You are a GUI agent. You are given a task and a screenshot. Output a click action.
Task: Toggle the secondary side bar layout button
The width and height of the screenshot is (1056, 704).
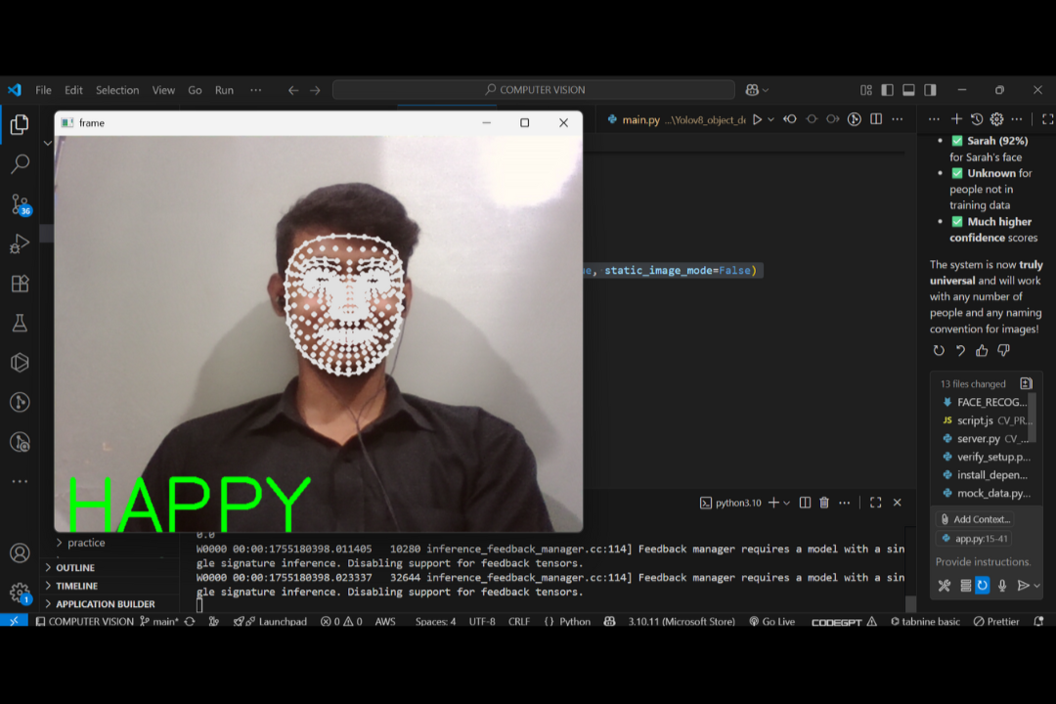pyautogui.click(x=930, y=90)
